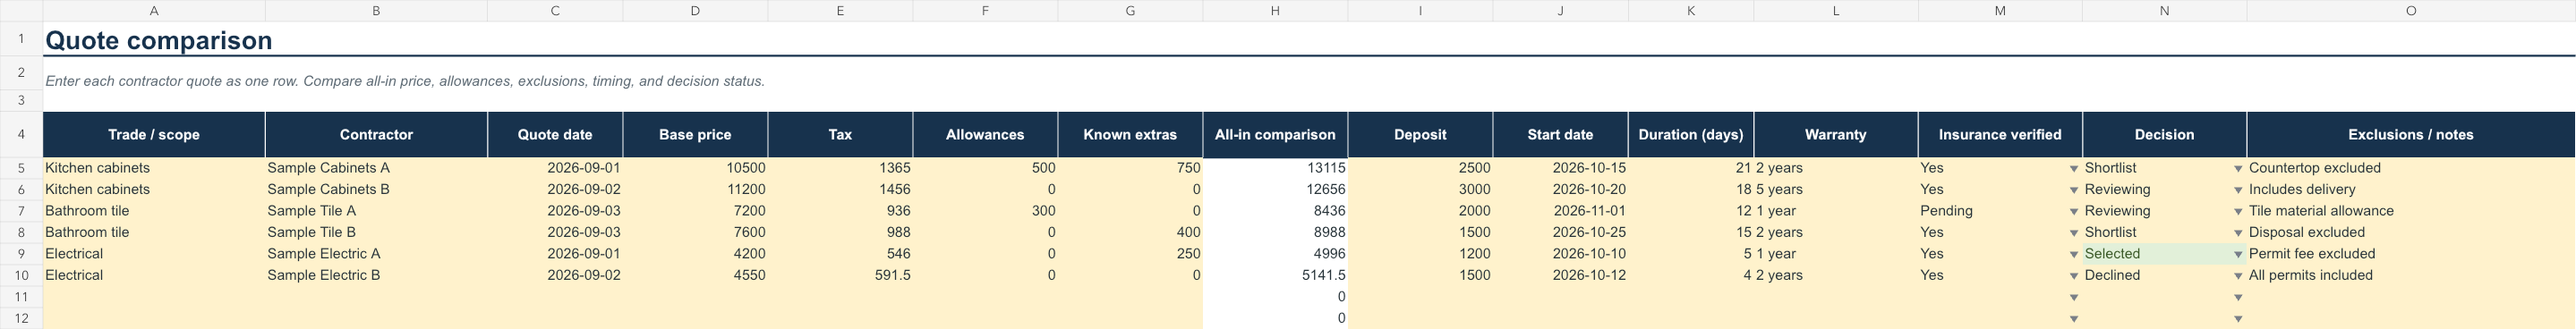Image resolution: width=2576 pixels, height=329 pixels.
Task: Click the known extras 750 cell
Action: pyautogui.click(x=1130, y=168)
